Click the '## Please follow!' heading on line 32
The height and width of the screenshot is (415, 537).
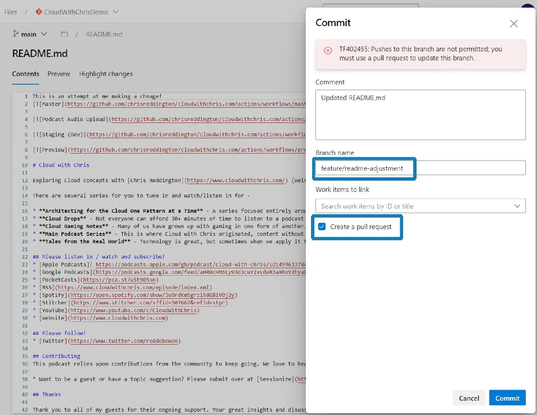coord(59,333)
